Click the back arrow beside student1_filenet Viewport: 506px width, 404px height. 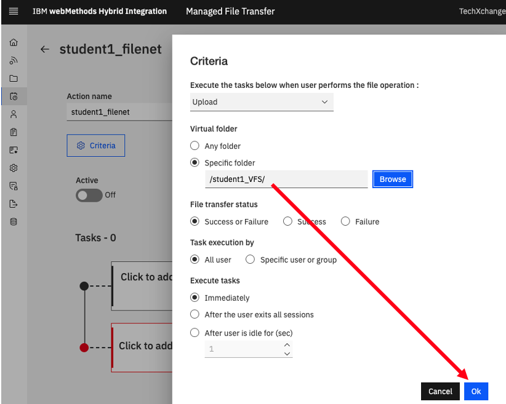(45, 49)
